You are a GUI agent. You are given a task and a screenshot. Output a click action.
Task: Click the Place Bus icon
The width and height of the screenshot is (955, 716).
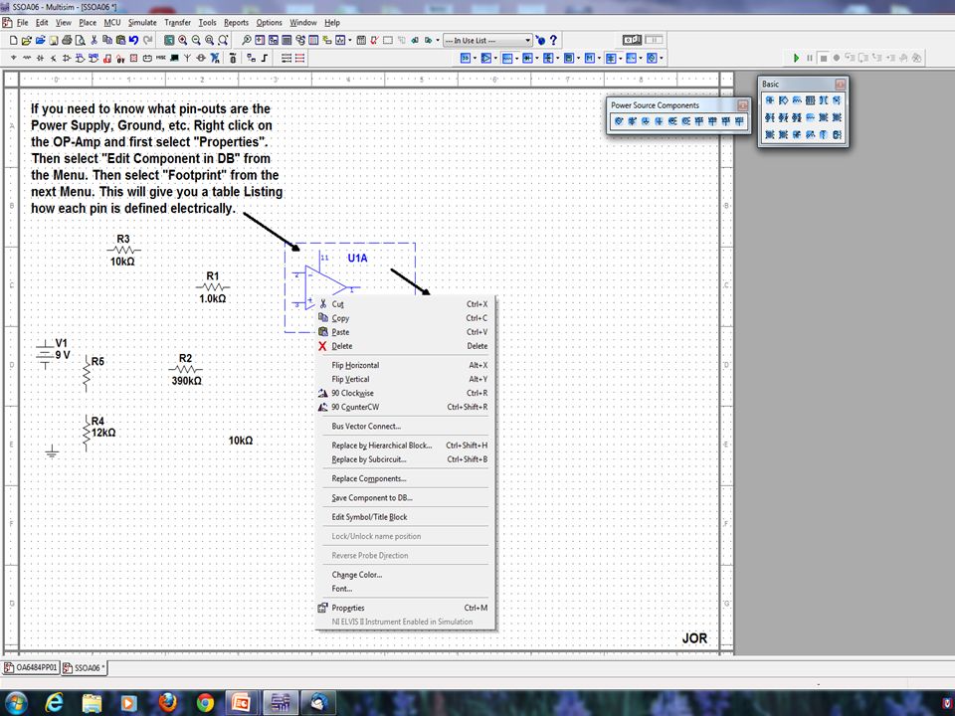tap(265, 58)
